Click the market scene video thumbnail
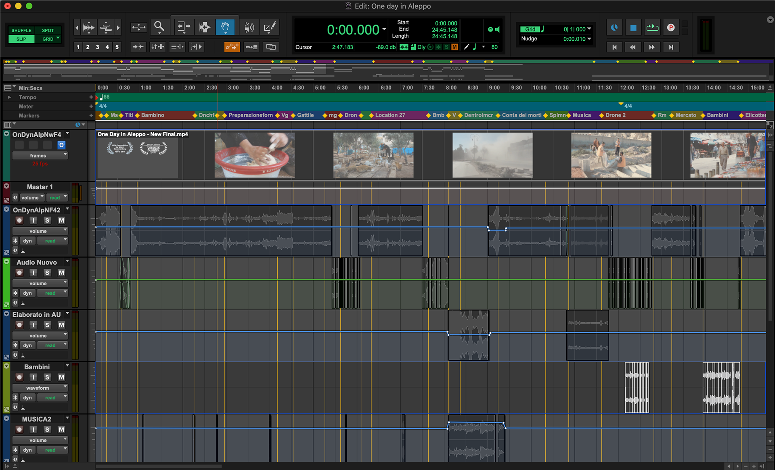This screenshot has width=775, height=470. point(727,155)
